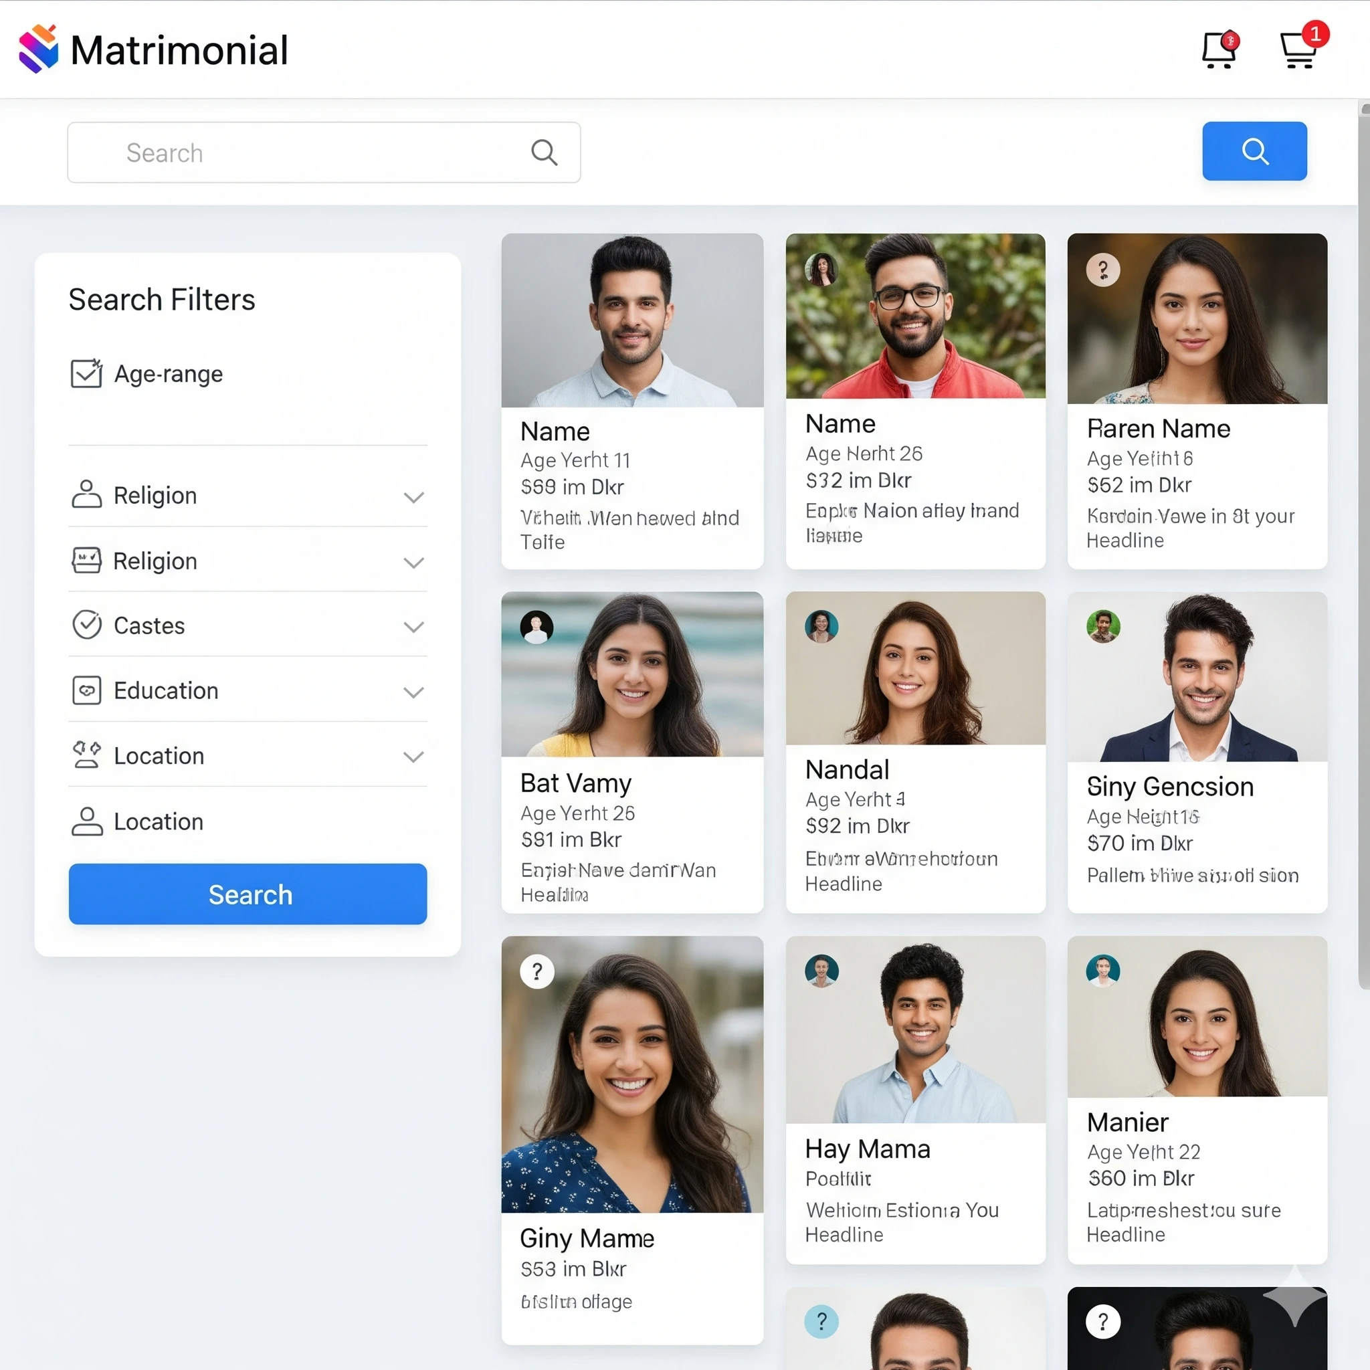Open the shopping cart with badge
The image size is (1370, 1370).
pyautogui.click(x=1300, y=50)
